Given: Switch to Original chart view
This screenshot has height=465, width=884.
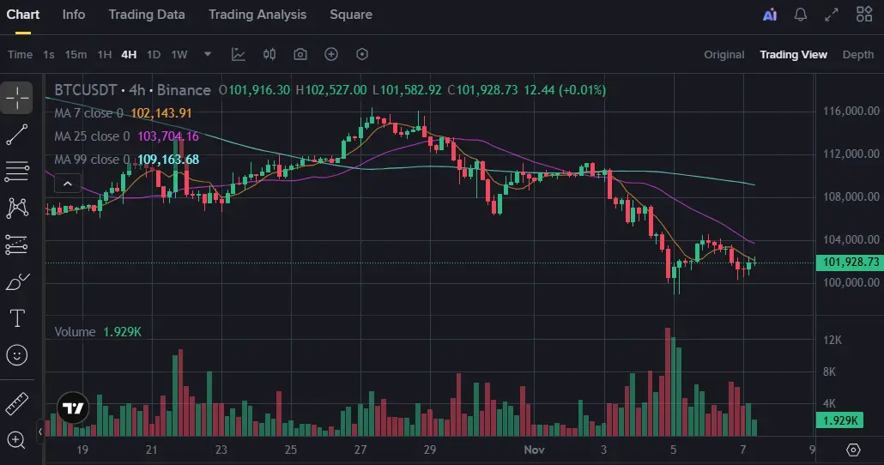Looking at the screenshot, I should pos(724,55).
